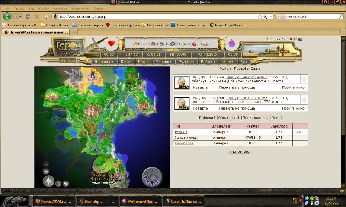Open the Файл menu
The height and width of the screenshot is (207, 346).
(x=6, y=9)
